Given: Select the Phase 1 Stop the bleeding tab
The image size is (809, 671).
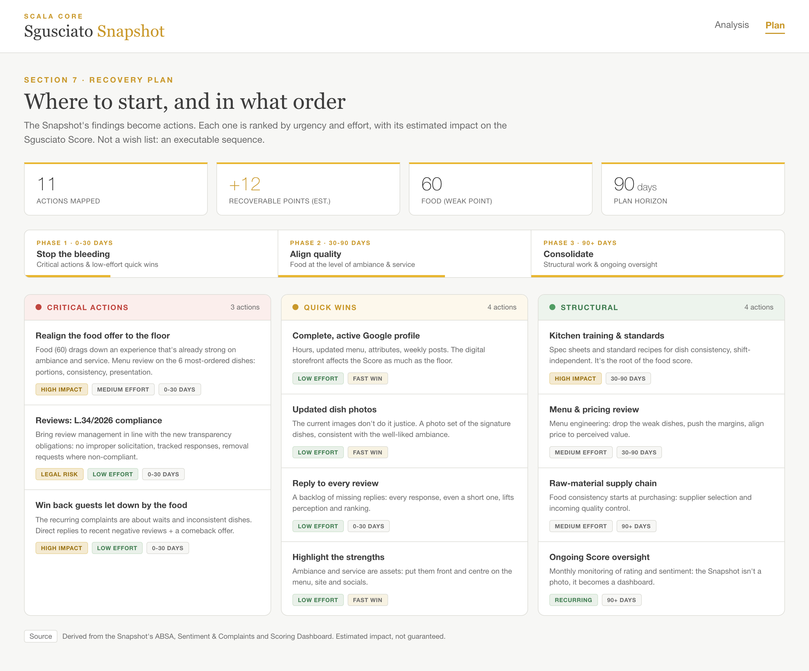Looking at the screenshot, I should point(151,253).
